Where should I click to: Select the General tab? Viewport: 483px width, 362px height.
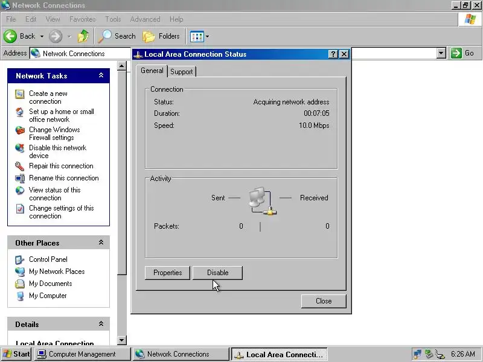[x=152, y=71]
